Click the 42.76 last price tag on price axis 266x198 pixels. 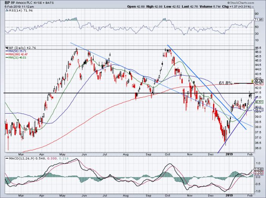[x=259, y=81]
